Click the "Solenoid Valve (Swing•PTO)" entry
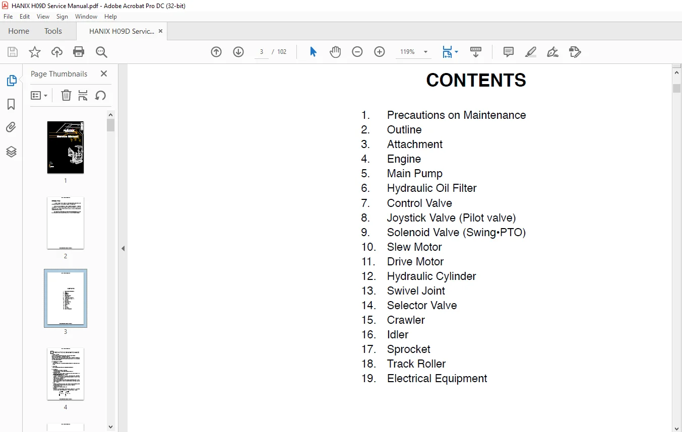Image resolution: width=682 pixels, height=432 pixels. point(456,233)
